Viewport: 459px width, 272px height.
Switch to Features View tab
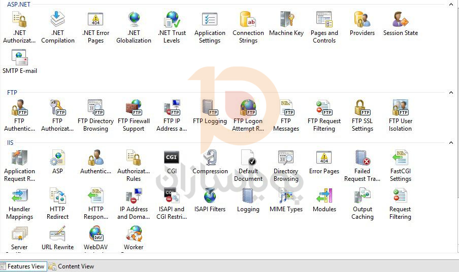click(x=23, y=266)
